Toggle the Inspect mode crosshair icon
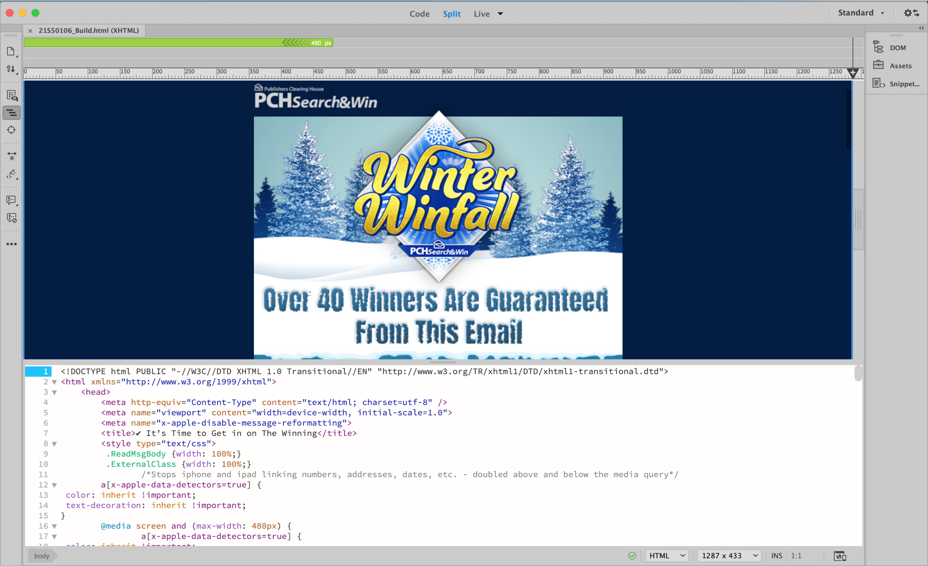The height and width of the screenshot is (566, 928). [11, 130]
